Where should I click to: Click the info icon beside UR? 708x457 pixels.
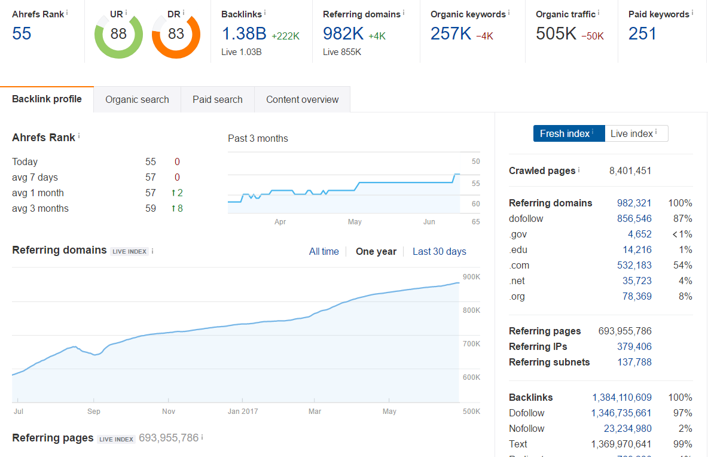[x=126, y=12]
